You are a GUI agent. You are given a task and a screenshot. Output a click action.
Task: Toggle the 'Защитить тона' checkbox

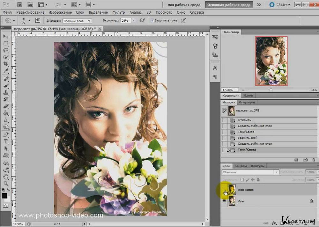click(152, 21)
